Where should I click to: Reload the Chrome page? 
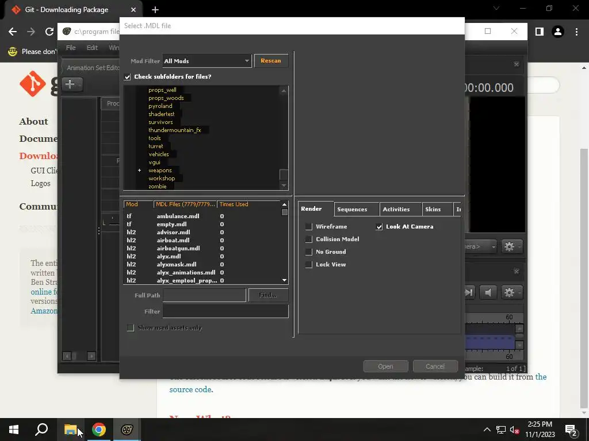click(49, 32)
